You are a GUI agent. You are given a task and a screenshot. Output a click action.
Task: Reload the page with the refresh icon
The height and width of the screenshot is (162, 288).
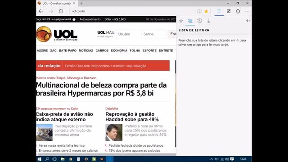pyautogui.click(x=61, y=11)
